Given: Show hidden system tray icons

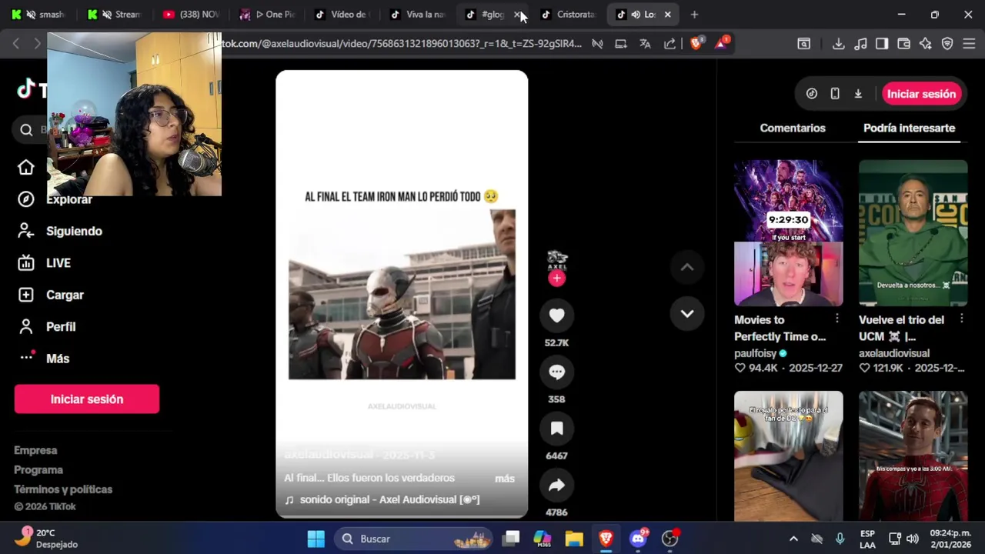Looking at the screenshot, I should pos(793,539).
